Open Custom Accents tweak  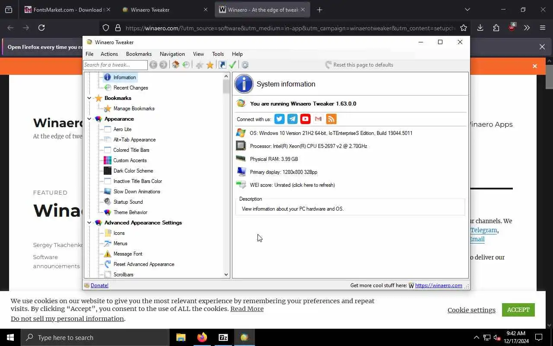tap(126, 160)
